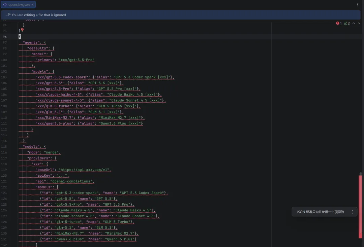Click the "xxx/glm-5-turbo" key
This screenshot has width=364, height=247.
(x=53, y=106)
